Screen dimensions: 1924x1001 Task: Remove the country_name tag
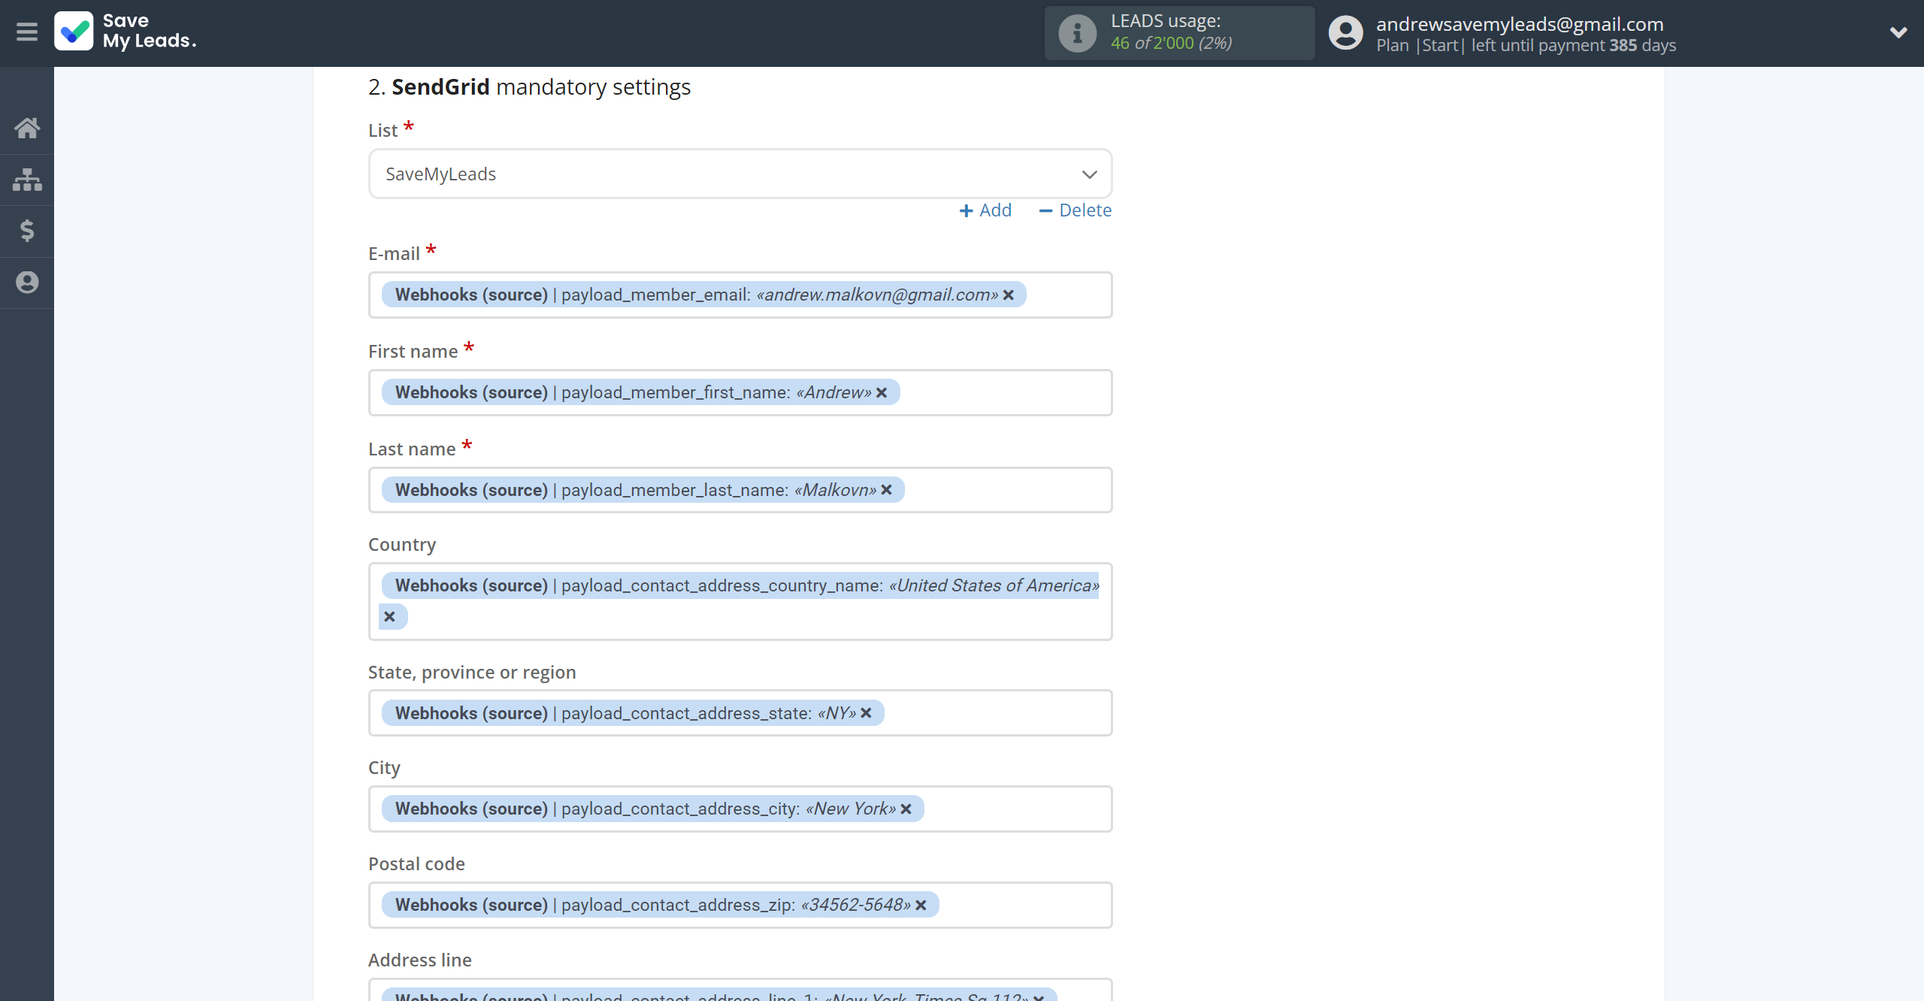tap(389, 617)
